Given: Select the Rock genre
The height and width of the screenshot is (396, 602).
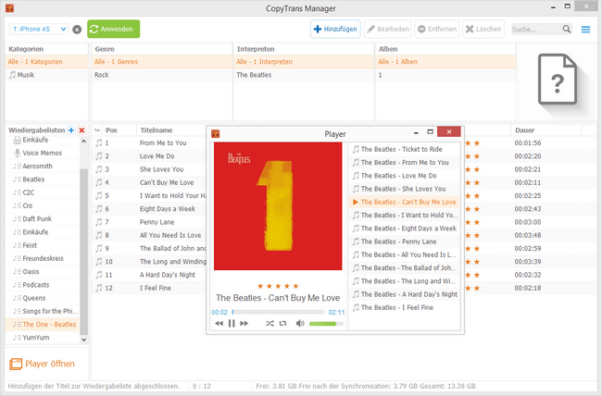Looking at the screenshot, I should pos(162,75).
